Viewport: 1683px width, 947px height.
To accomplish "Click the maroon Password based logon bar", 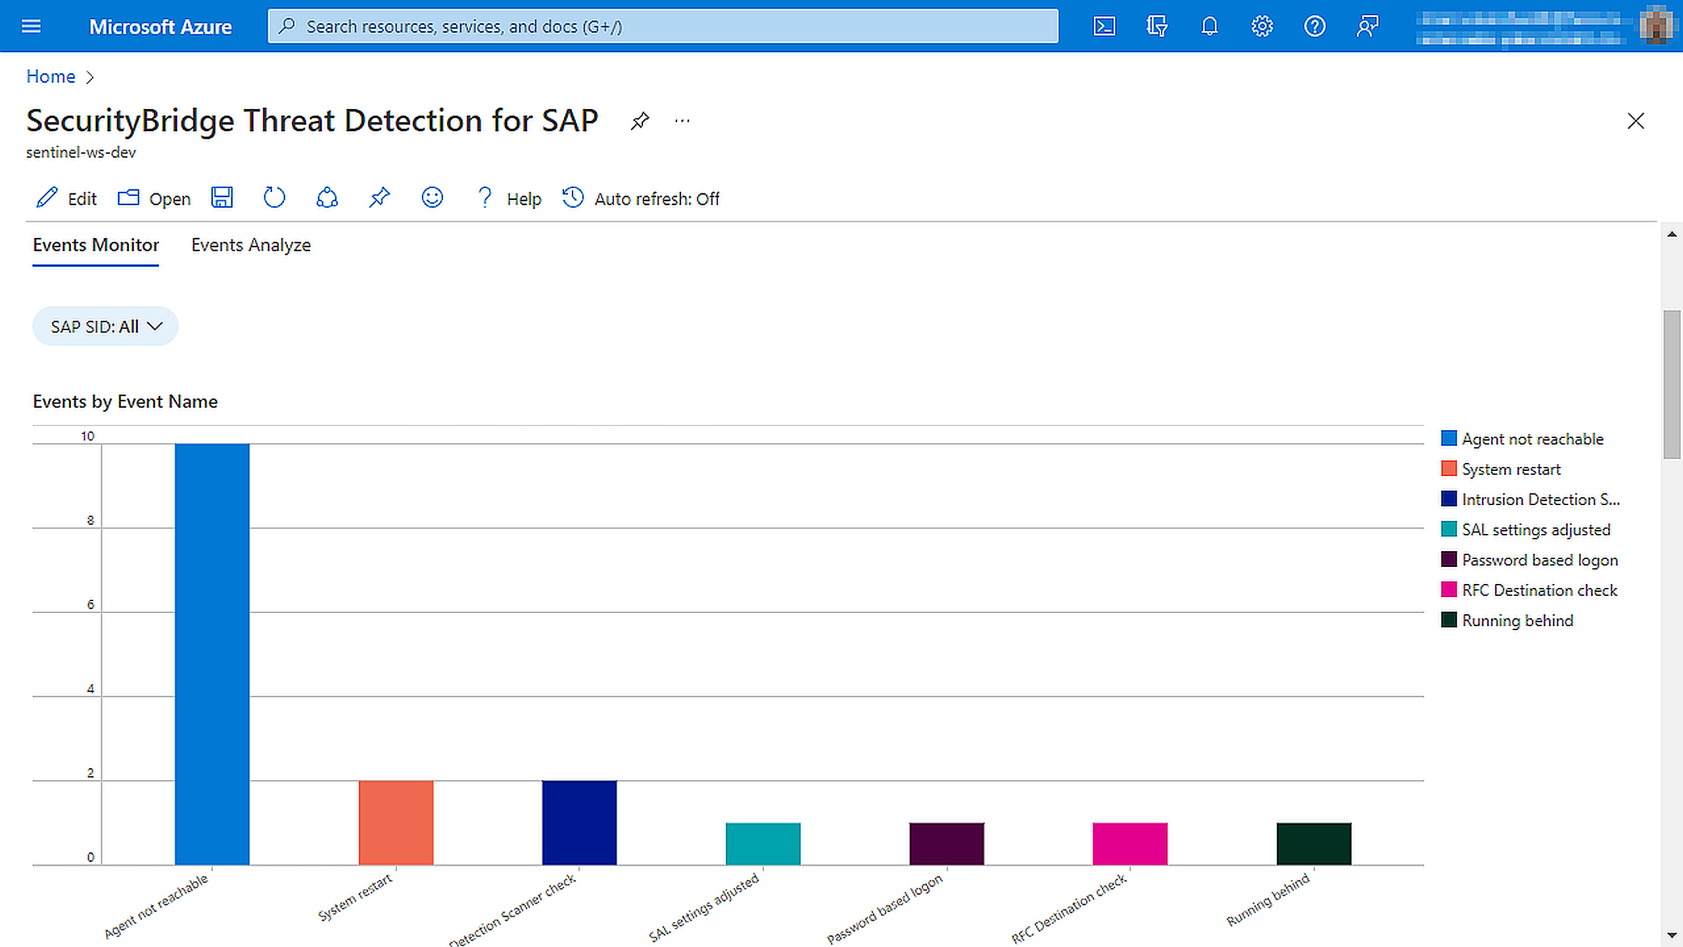I will pyautogui.click(x=947, y=844).
